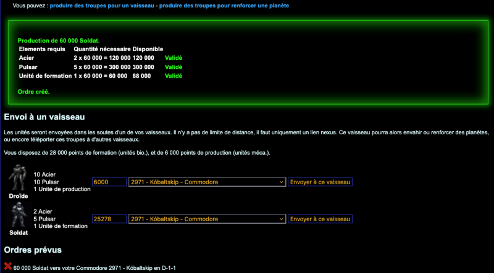Click the '5 x 60 000 = 300 000' cell
The width and height of the screenshot is (494, 273).
click(103, 67)
